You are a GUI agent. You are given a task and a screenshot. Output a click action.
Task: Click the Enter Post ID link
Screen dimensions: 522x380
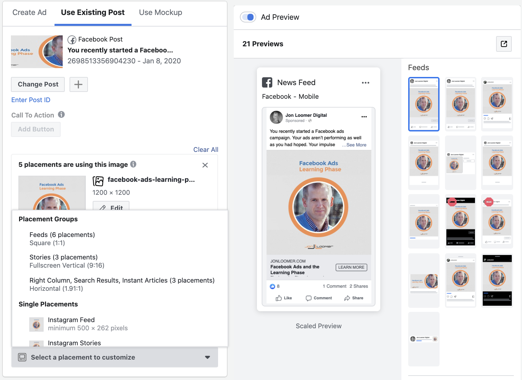[x=31, y=100]
